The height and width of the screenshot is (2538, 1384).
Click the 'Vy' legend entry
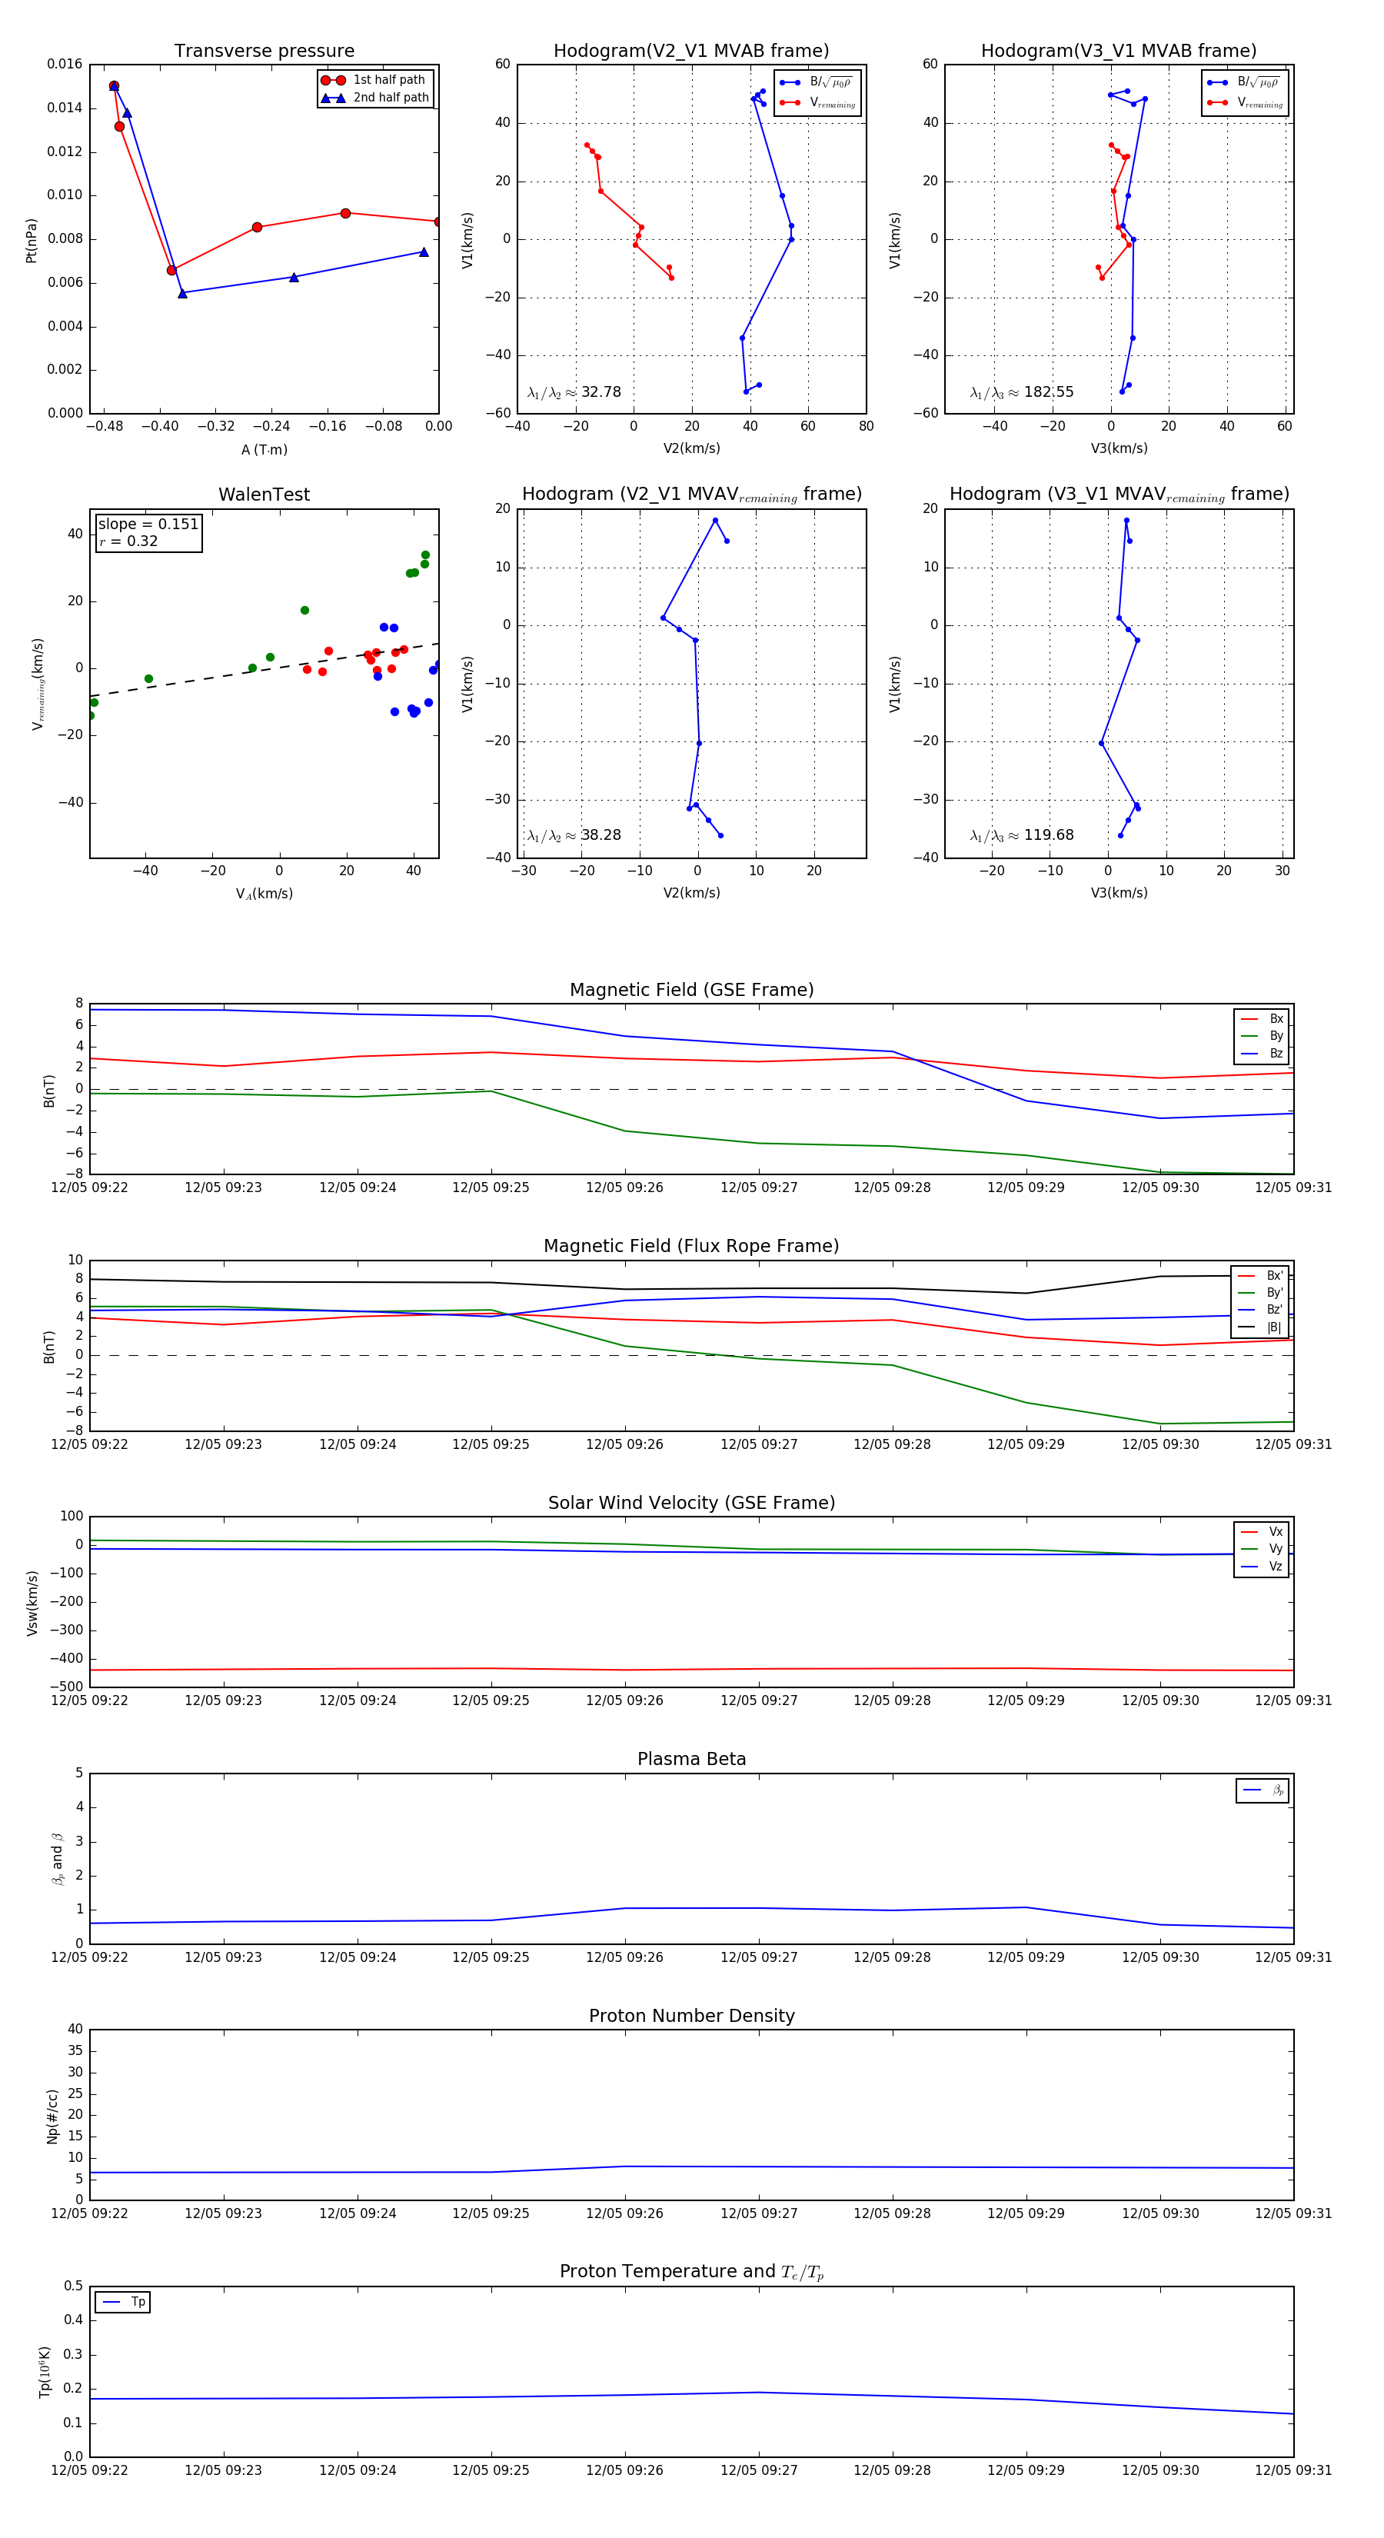[x=1262, y=1549]
